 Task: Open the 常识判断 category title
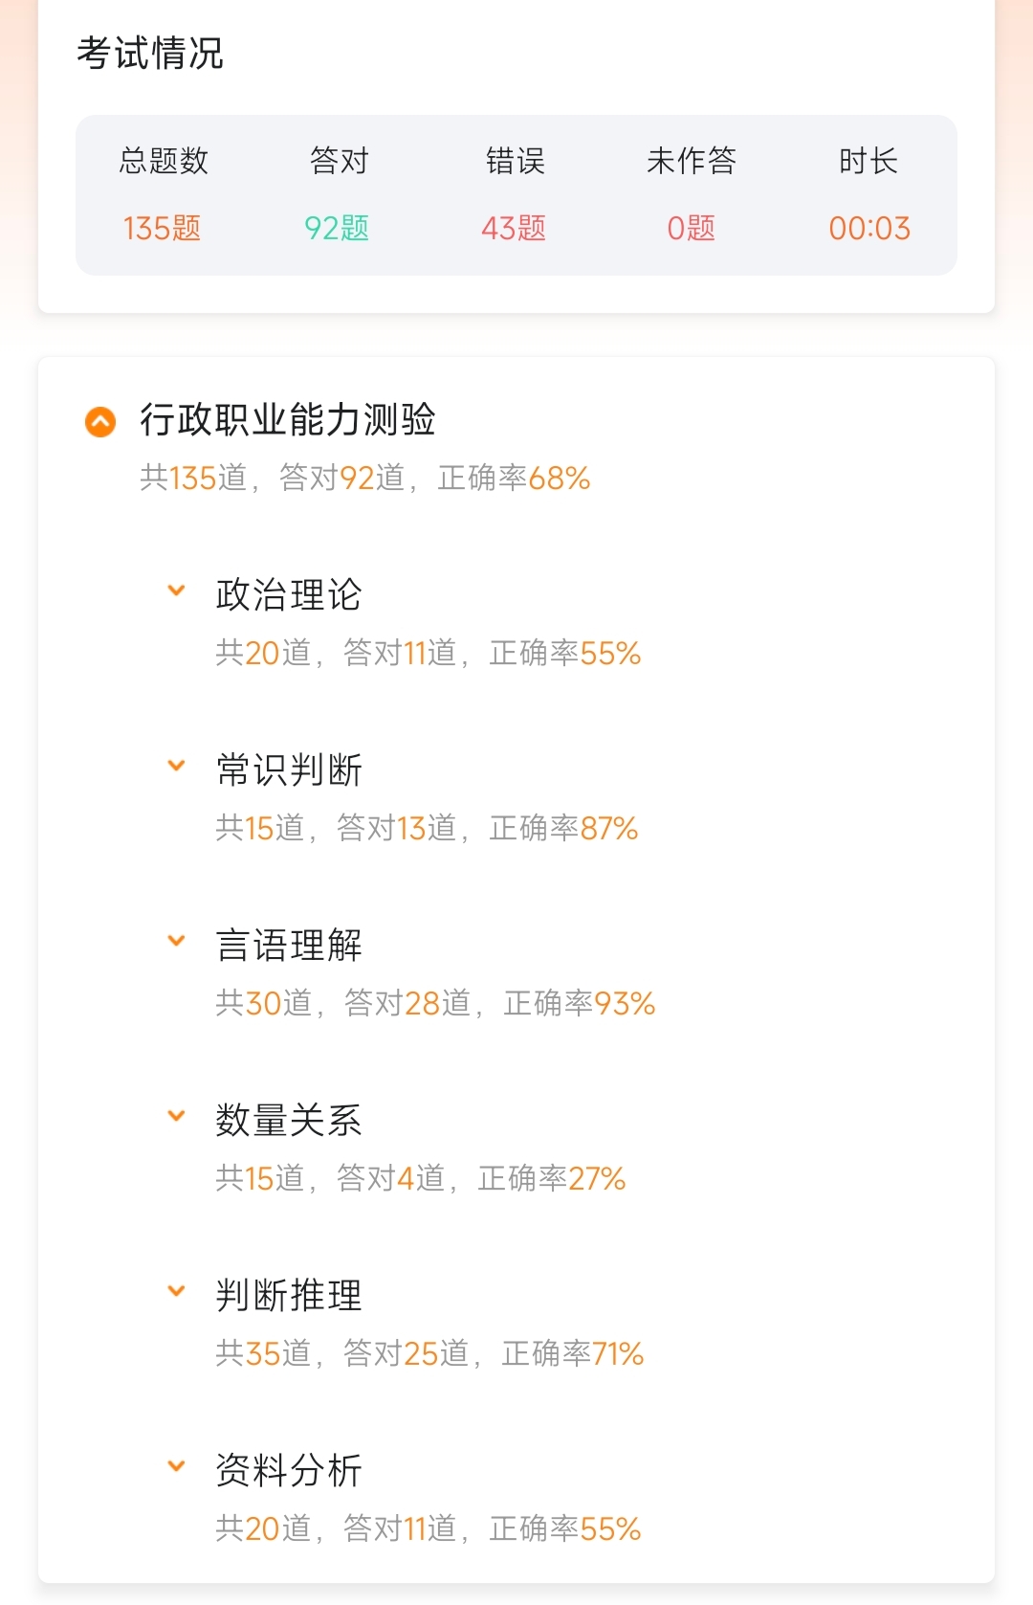pos(289,769)
